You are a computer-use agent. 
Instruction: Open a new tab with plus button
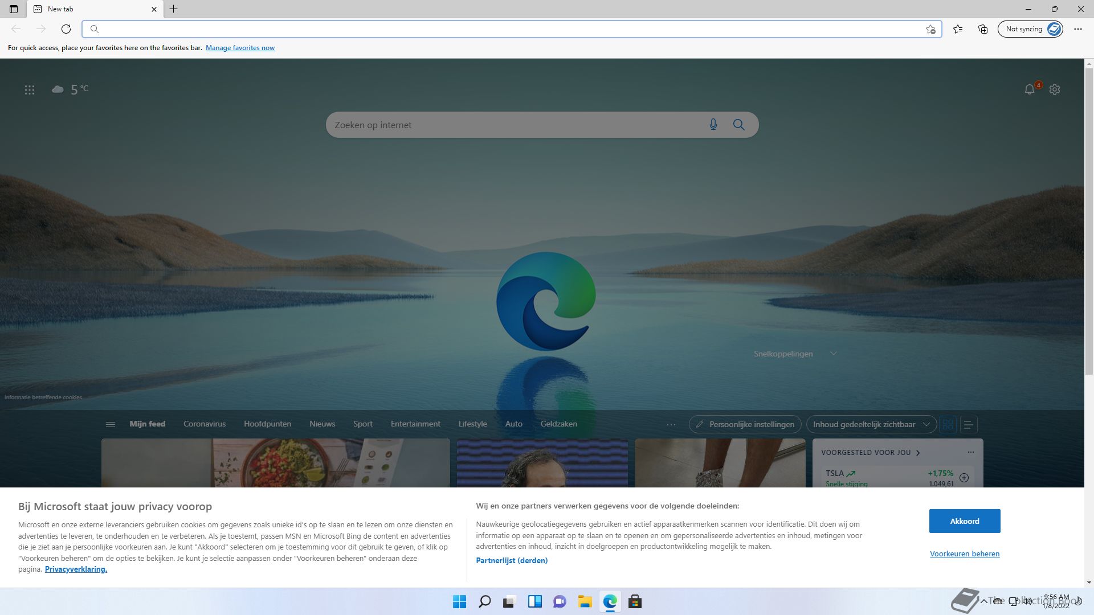coord(174,9)
